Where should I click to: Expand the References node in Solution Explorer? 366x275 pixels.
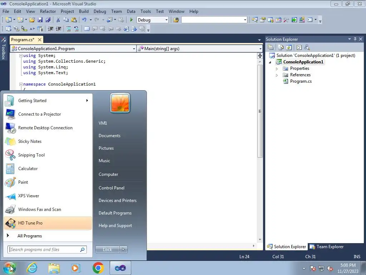tap(277, 75)
